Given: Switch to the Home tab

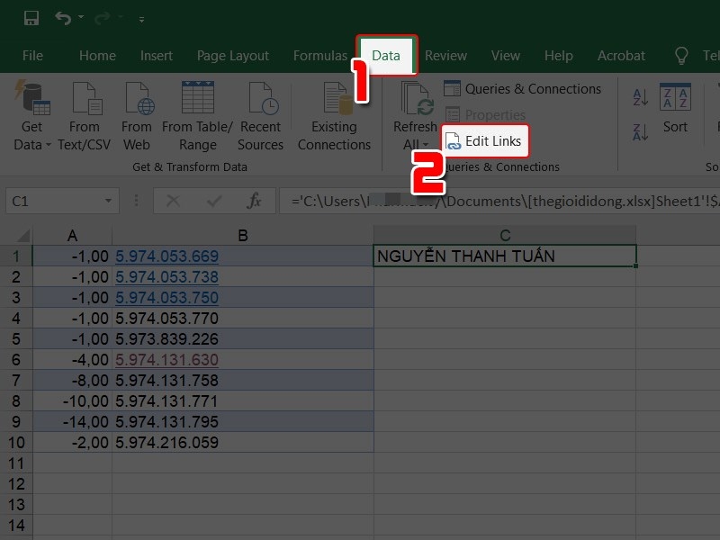Looking at the screenshot, I should pos(97,56).
